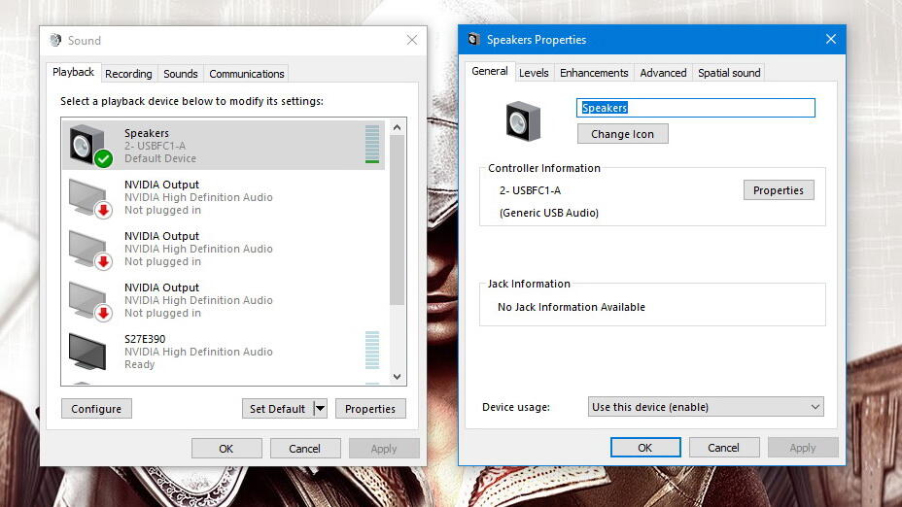Click the '(Generic USB Audio)' text

pyautogui.click(x=549, y=213)
